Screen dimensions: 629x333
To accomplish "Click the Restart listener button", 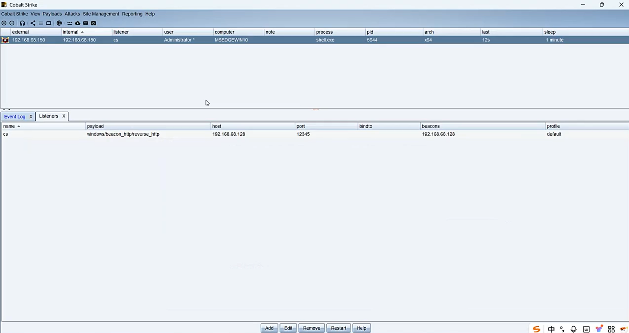I will pos(338,328).
